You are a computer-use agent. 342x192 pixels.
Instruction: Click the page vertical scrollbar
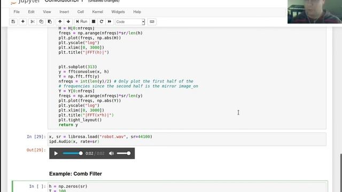point(341,173)
